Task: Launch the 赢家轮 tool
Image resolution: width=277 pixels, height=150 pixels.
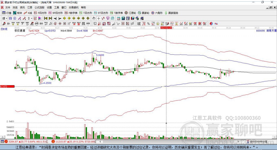Action: coord(144,13)
